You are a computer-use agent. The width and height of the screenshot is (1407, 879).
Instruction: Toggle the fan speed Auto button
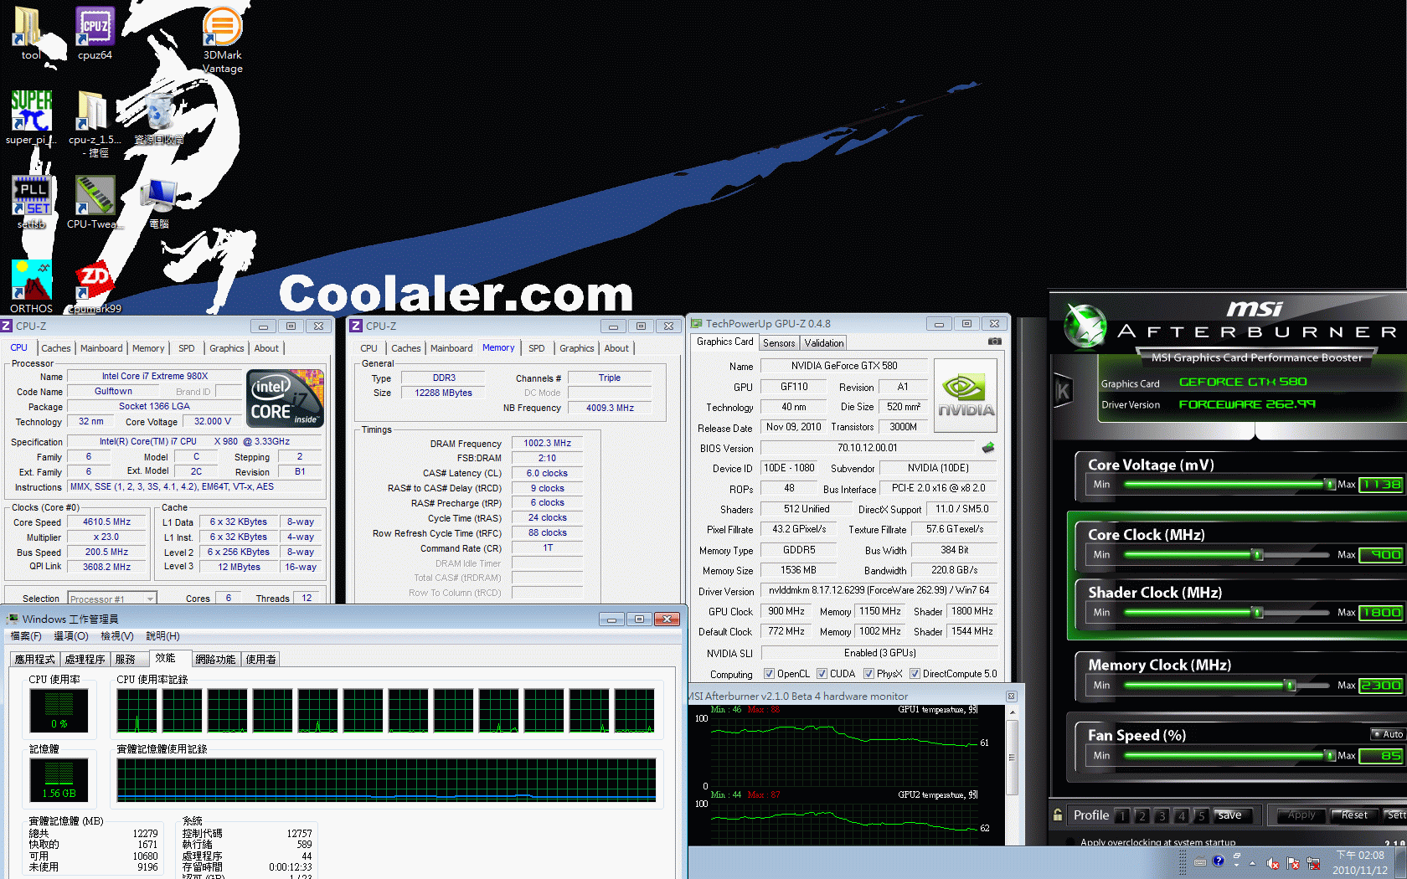point(1388,734)
